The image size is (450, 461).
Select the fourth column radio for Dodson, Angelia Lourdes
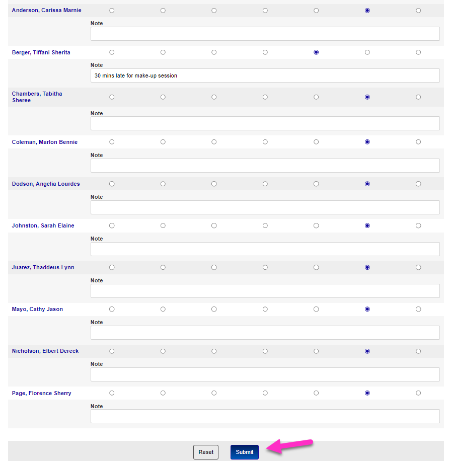click(265, 184)
